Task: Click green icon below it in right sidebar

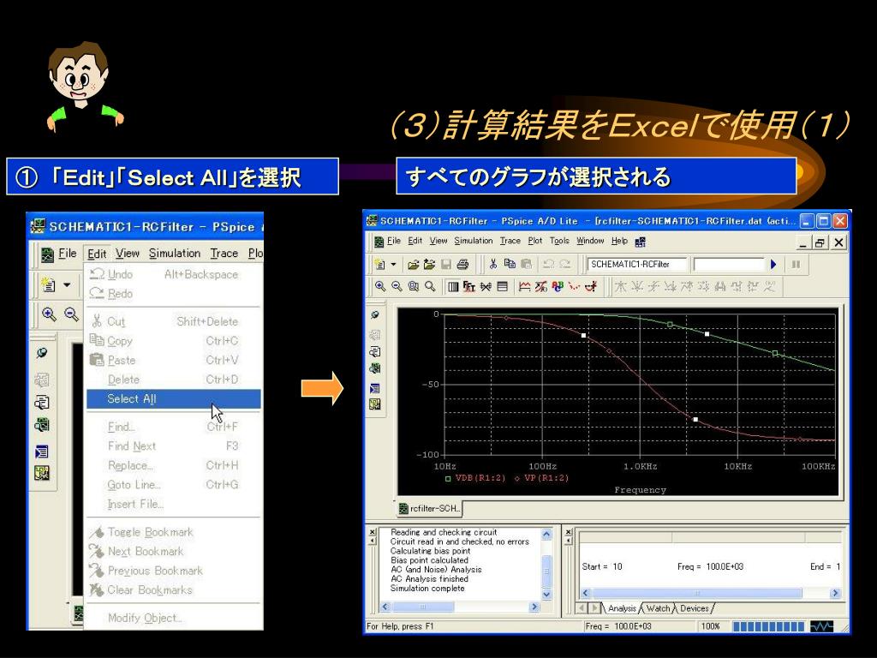Action: coord(375,368)
